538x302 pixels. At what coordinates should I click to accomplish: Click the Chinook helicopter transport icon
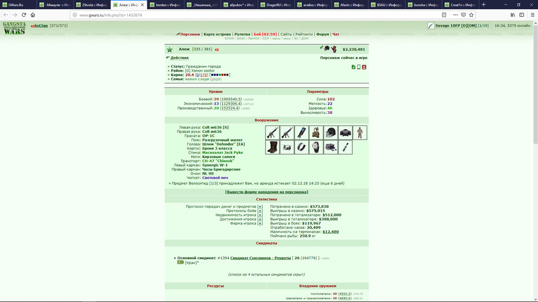[x=287, y=147]
